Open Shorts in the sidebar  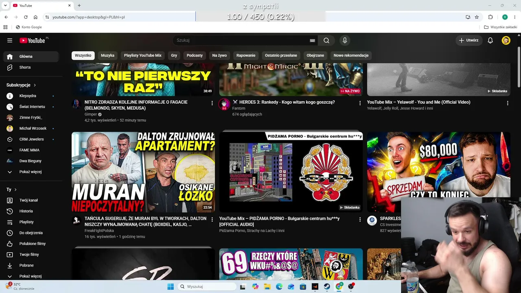point(31,67)
